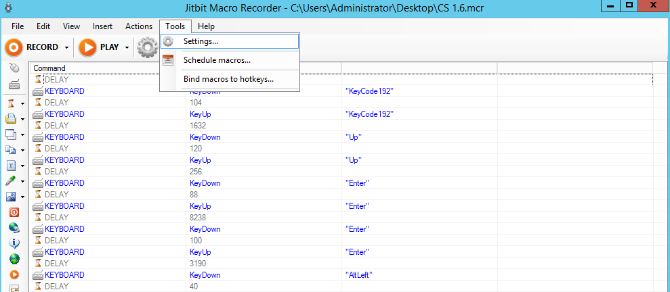The height and width of the screenshot is (292, 670).
Task: Click the red power shutdown sidebar icon
Action: coord(14,212)
